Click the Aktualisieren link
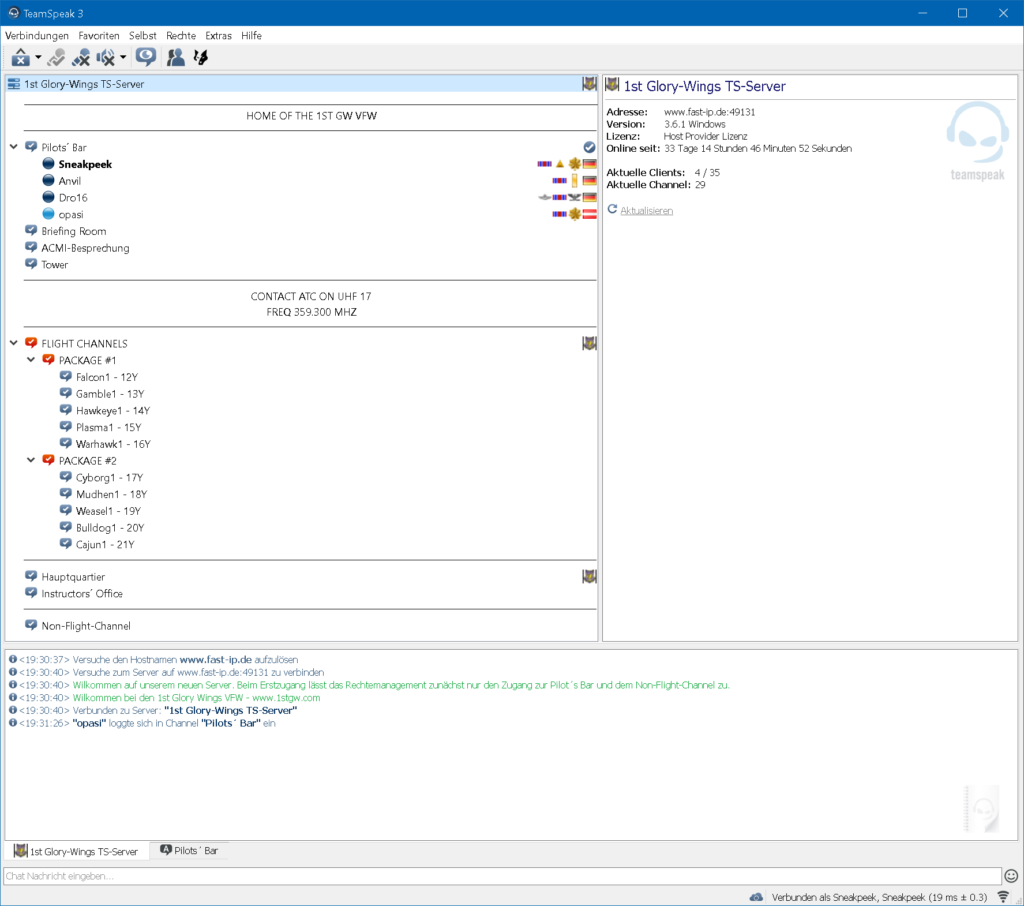This screenshot has width=1024, height=906. (x=646, y=211)
